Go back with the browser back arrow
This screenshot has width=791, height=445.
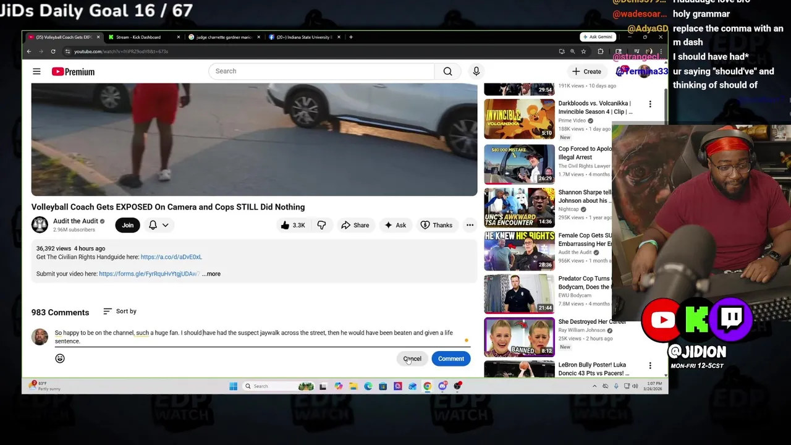pyautogui.click(x=29, y=51)
